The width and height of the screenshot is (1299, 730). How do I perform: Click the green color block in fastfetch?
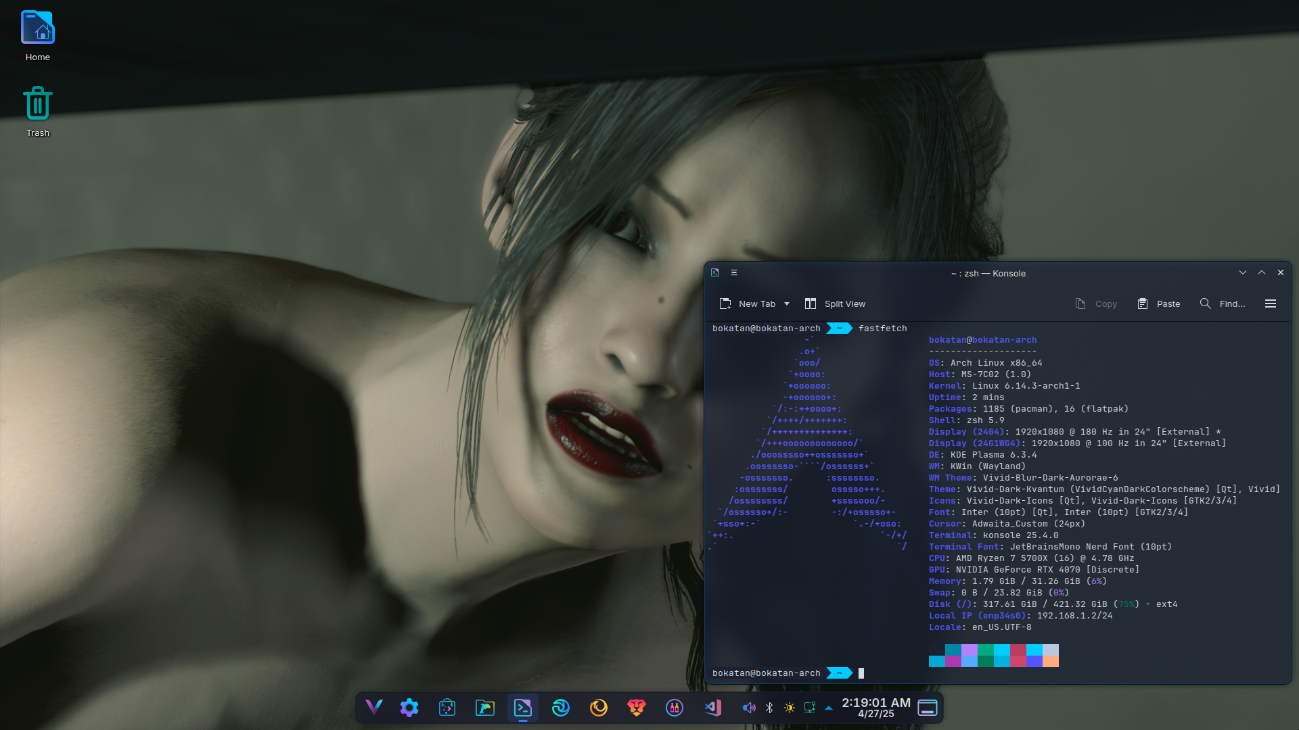click(x=986, y=650)
